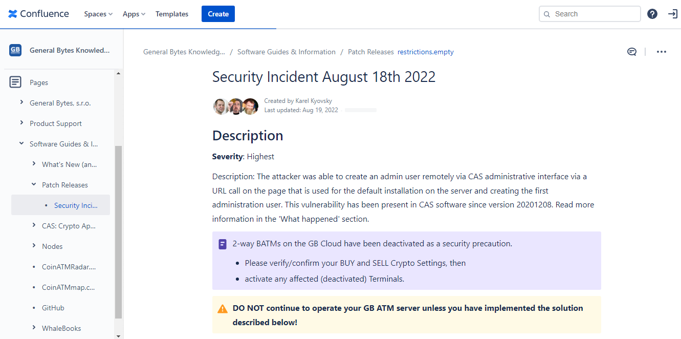Click into the Search field

click(x=590, y=14)
